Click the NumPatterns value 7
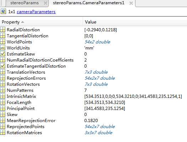The height and width of the screenshot is (142, 187). pyautogui.click(x=85, y=90)
